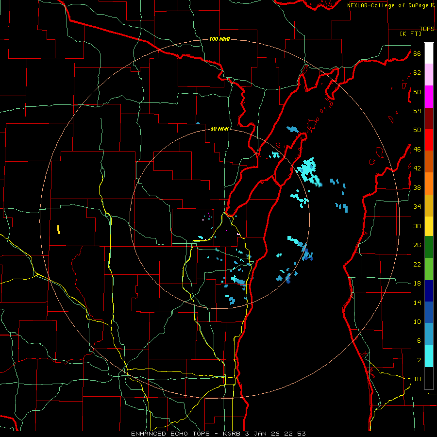This screenshot has height=437, width=437.
Task: Click the light pink 62 kft legend swatch
Action: click(429, 75)
